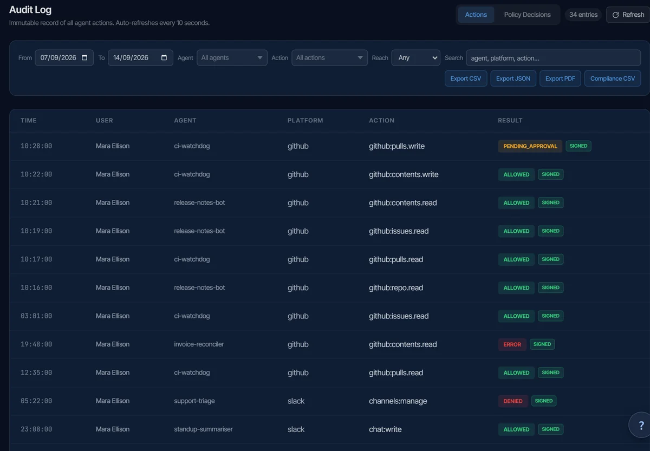The image size is (650, 451).
Task: Open the All actions dropdown
Action: 329,58
